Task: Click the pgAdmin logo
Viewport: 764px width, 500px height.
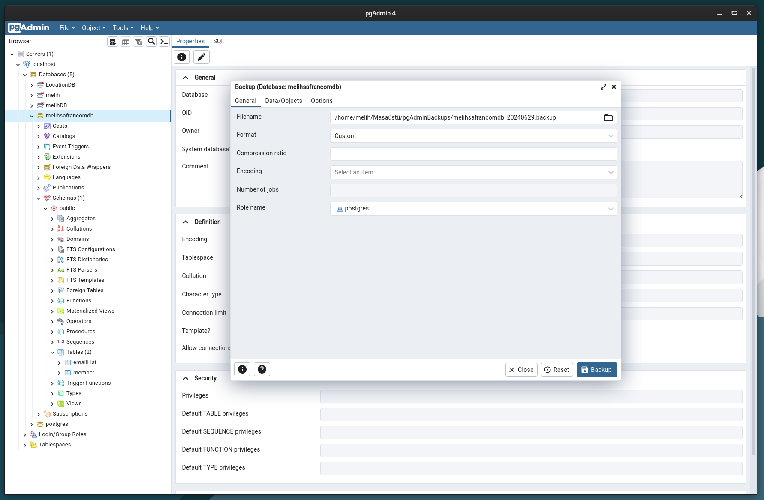Action: click(29, 28)
